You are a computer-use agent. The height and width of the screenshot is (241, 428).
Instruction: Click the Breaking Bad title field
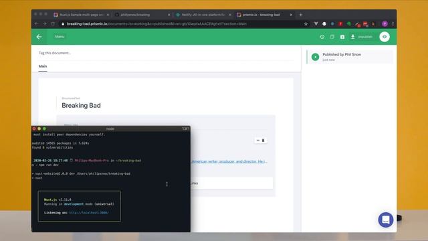point(81,106)
